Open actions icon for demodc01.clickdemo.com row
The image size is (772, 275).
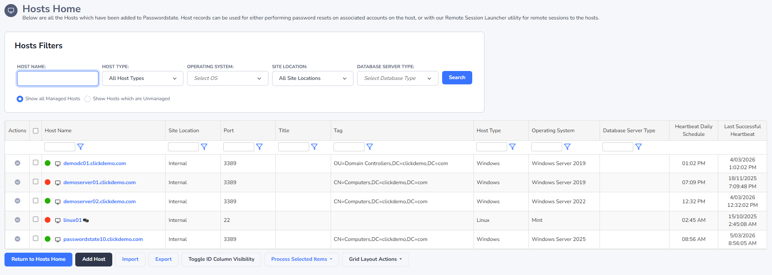tap(17, 163)
